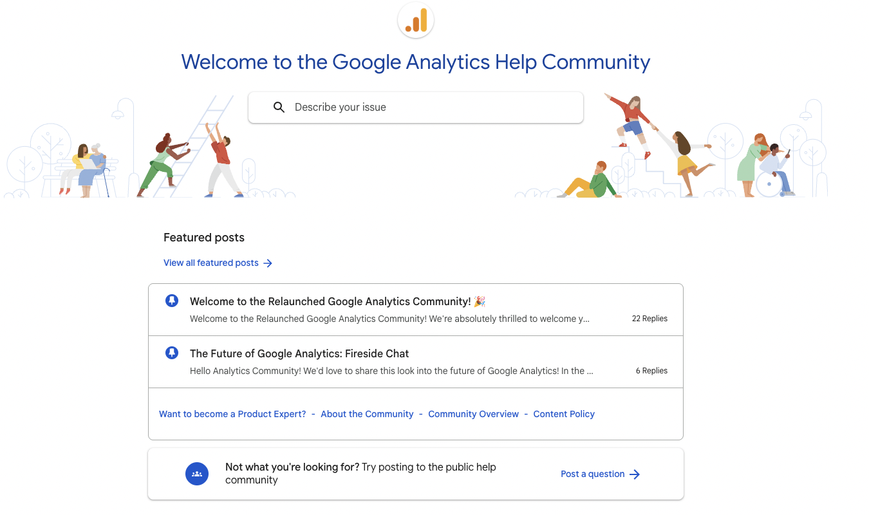The image size is (869, 515).
Task: Click the magnifying glass search icon
Action: coord(279,108)
